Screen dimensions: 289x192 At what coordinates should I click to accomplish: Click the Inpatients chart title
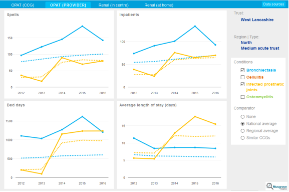(x=129, y=15)
